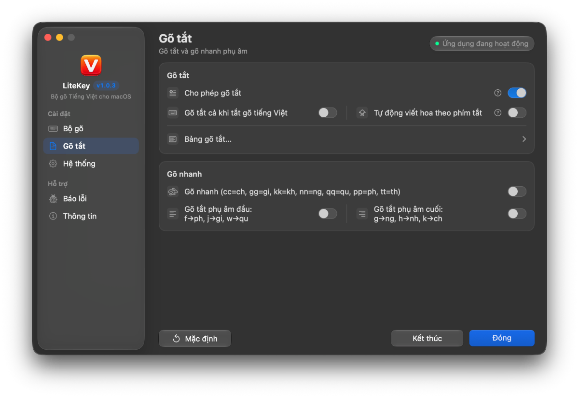579x398 pixels.
Task: Close the window with the red button
Action: (48, 37)
